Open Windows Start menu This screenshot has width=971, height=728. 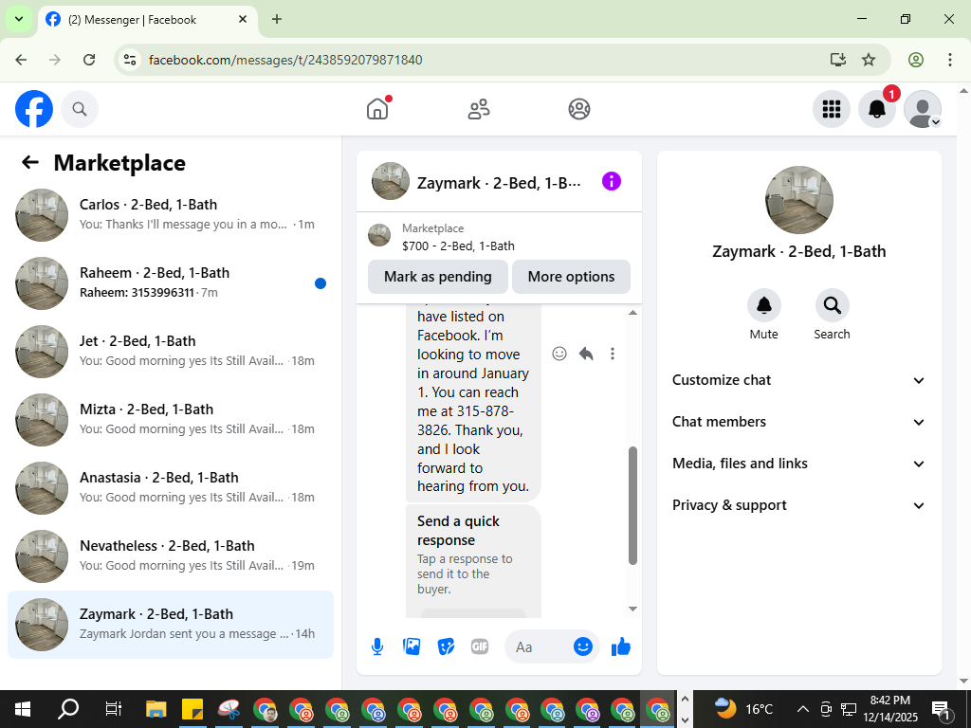23,709
